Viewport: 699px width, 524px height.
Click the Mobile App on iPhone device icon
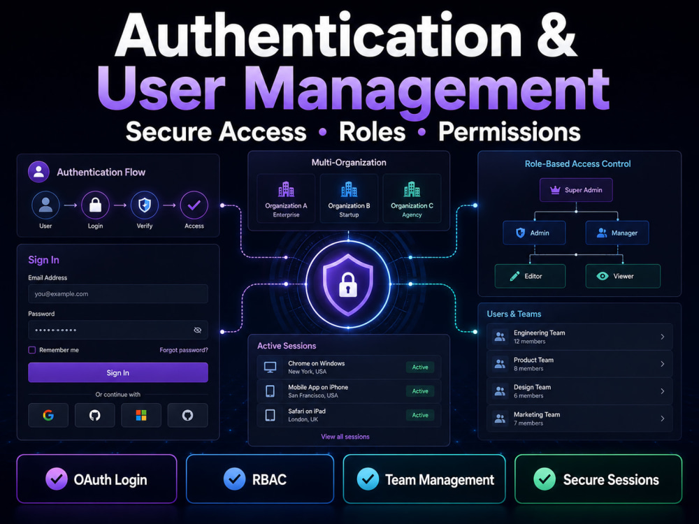point(270,391)
